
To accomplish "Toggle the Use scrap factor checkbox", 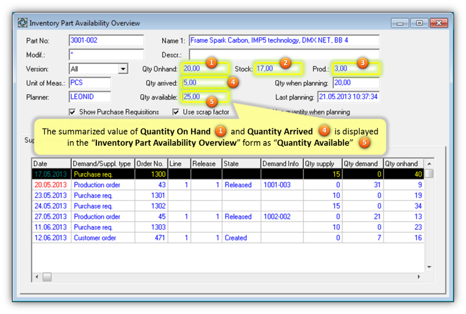I will point(176,112).
